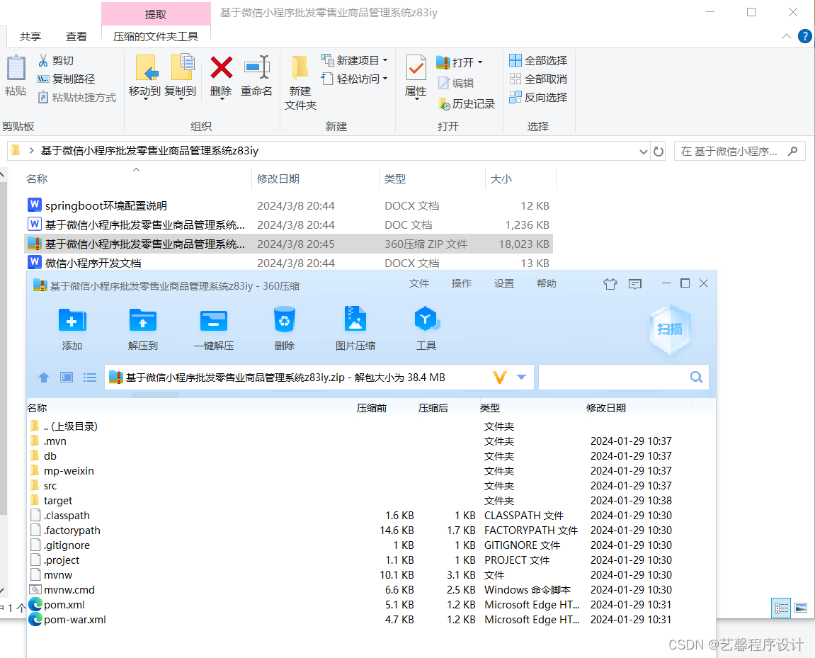Open the 工具 tools icon in 360压缩
The height and width of the screenshot is (658, 815).
click(x=426, y=328)
